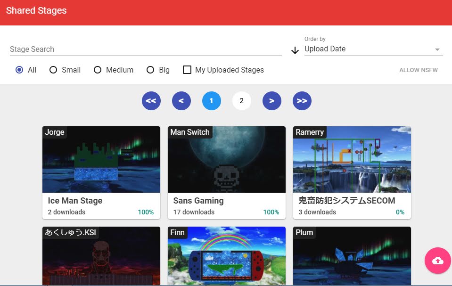Open Finn's rainbow console stage thumbnail
The width and height of the screenshot is (452, 286).
(227, 256)
